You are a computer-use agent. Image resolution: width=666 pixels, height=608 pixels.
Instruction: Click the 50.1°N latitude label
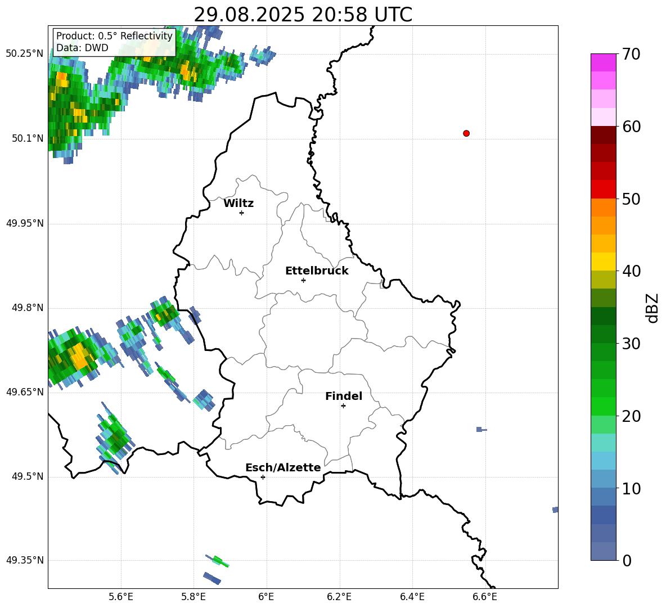pos(28,138)
